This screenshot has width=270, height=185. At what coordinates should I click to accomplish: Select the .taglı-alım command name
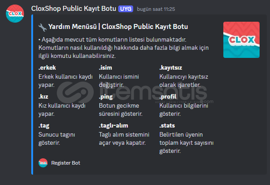pyautogui.click(x=113, y=126)
